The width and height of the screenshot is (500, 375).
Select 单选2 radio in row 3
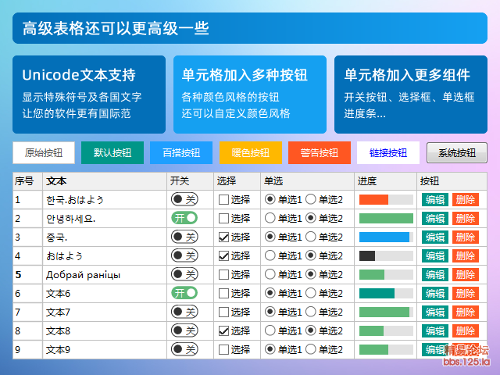311,237
